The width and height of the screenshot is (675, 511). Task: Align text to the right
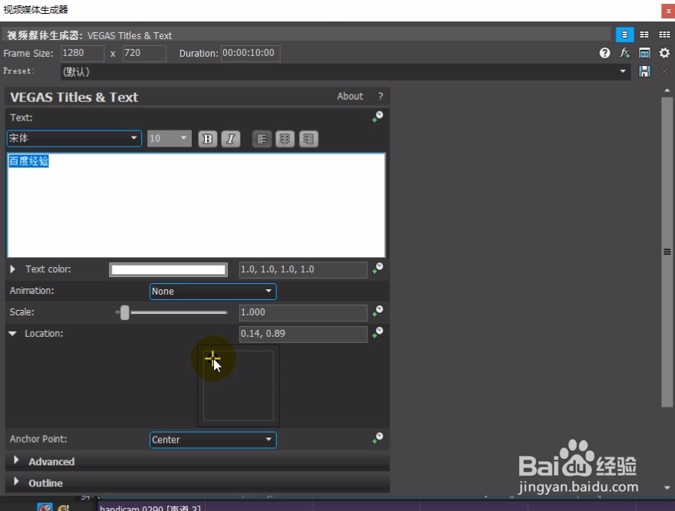(x=308, y=139)
